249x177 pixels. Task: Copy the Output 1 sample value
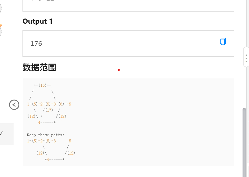click(x=223, y=41)
